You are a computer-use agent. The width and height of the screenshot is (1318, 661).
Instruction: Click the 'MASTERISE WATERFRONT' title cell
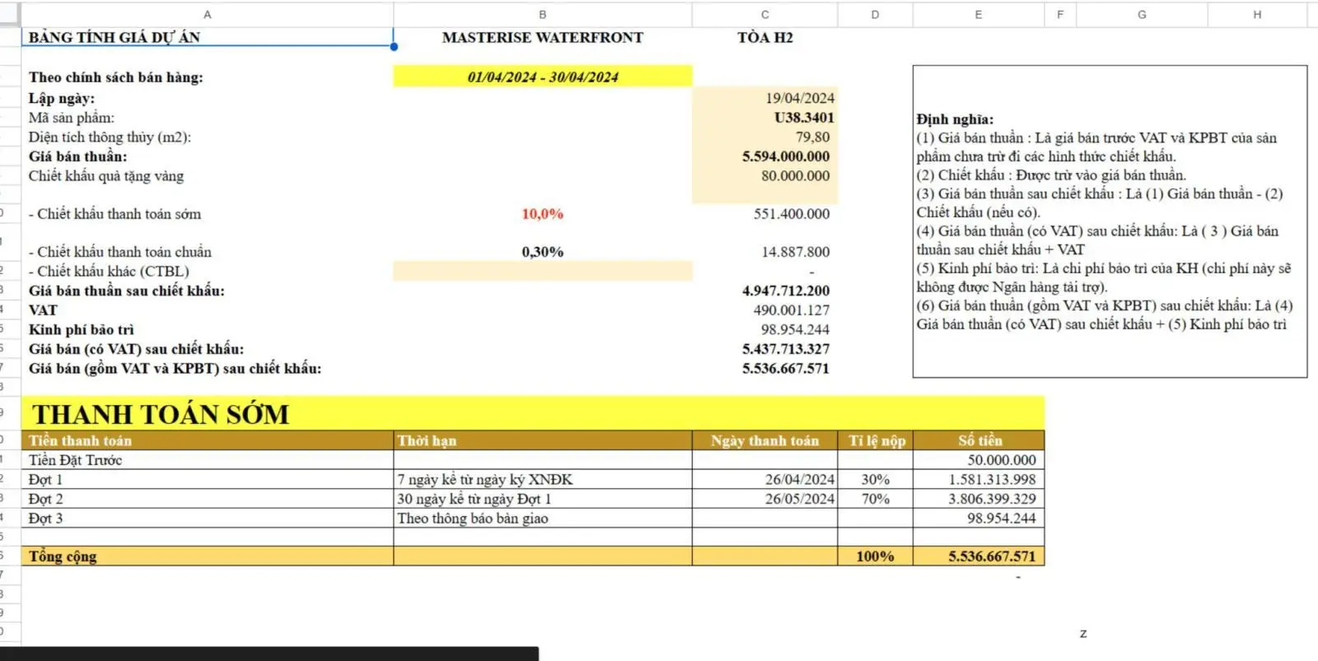pyautogui.click(x=543, y=37)
